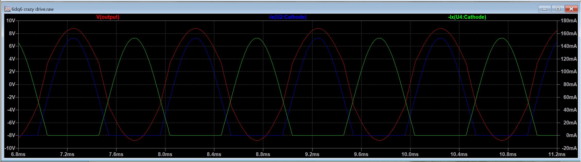
Task: Click the 7.6ms time axis label
Action: pos(116,154)
